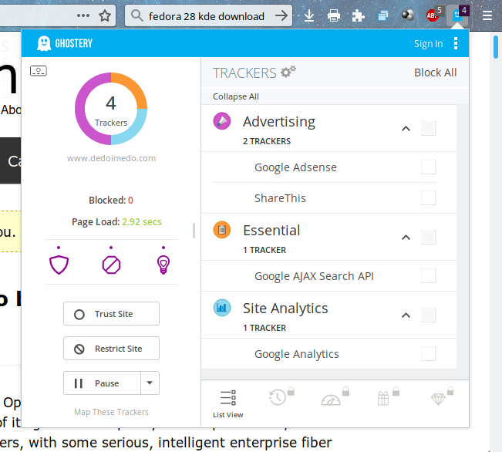Click the tracker count donut chart
The image size is (502, 452).
tap(111, 108)
